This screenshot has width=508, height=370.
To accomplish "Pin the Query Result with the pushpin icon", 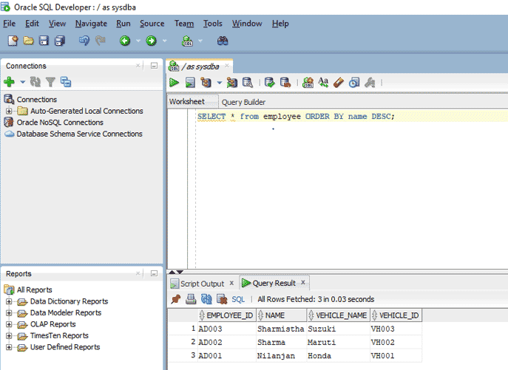I will pyautogui.click(x=175, y=299).
